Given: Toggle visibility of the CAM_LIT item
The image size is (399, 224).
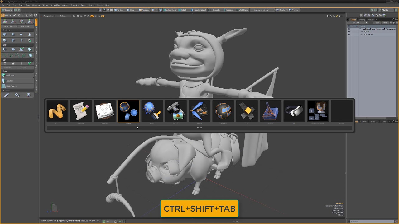Looking at the screenshot, I should tap(349, 35).
